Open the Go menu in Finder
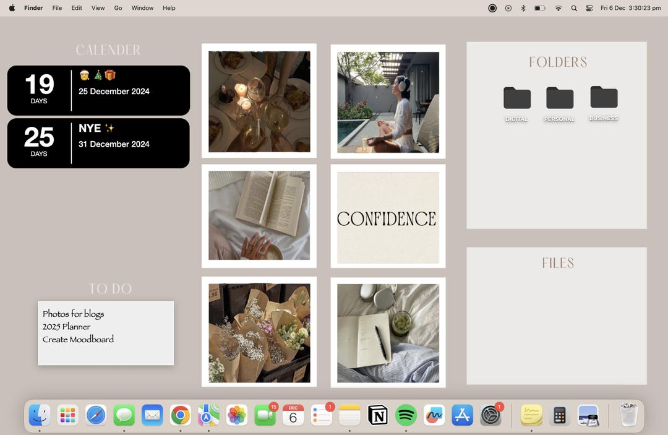 (x=118, y=8)
